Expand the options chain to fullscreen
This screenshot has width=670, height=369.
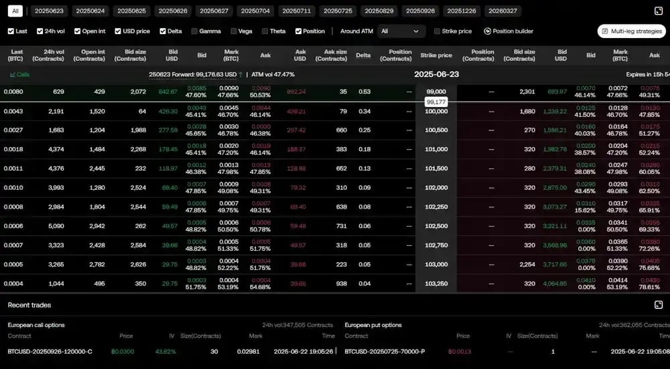click(659, 11)
